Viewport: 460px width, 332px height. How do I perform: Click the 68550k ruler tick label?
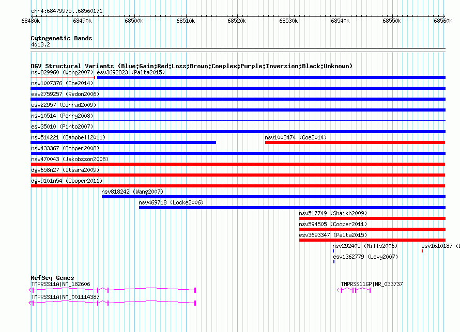click(x=392, y=21)
